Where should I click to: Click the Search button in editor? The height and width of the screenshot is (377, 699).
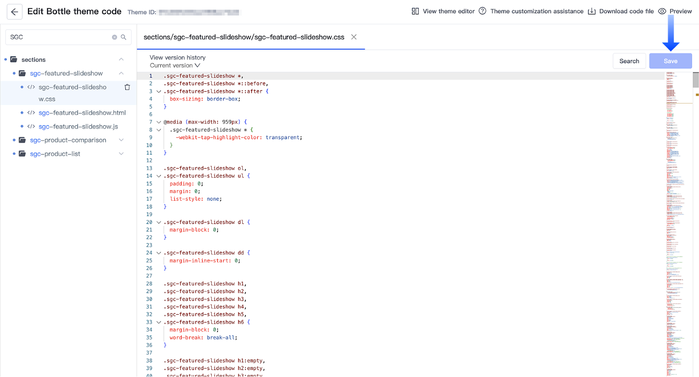click(629, 61)
